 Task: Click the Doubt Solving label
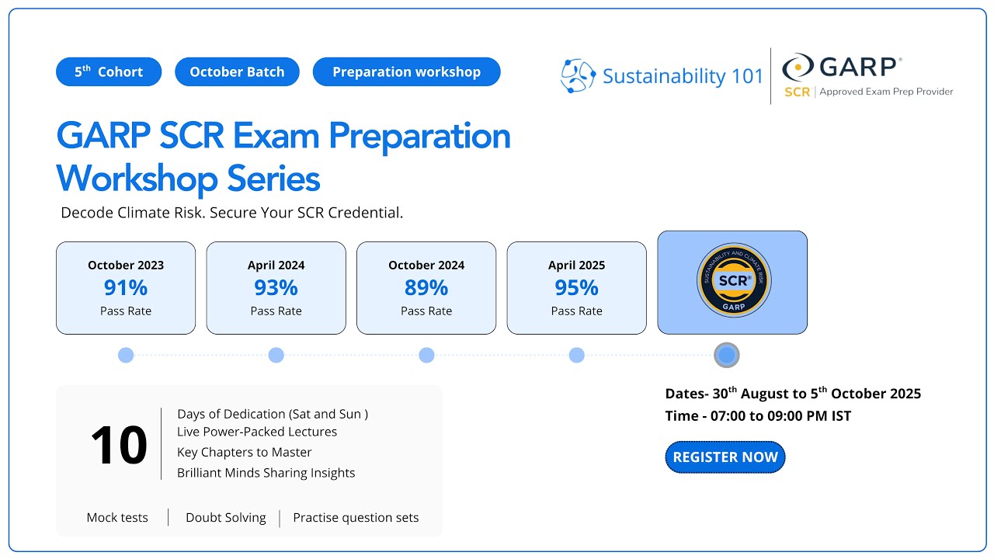226,518
